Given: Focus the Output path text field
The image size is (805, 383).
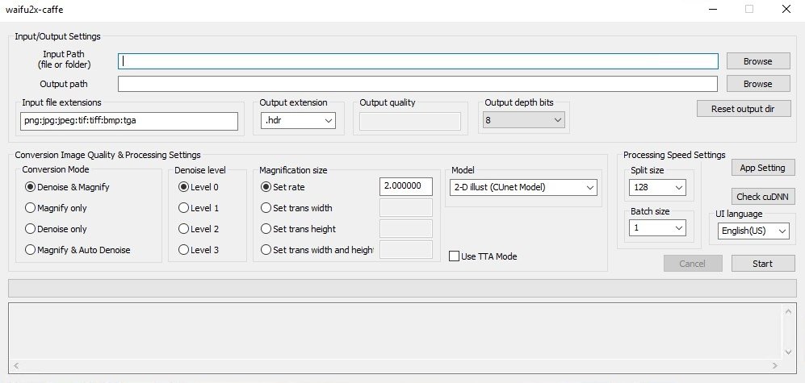Looking at the screenshot, I should [x=418, y=84].
